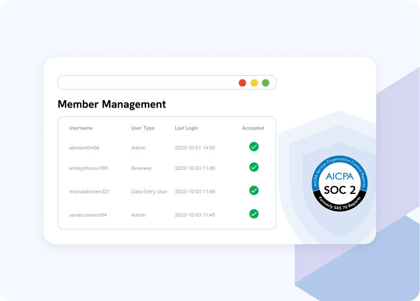This screenshot has height=301, width=420.
Task: Click the AICPA SOC 2 badge
Action: click(340, 183)
